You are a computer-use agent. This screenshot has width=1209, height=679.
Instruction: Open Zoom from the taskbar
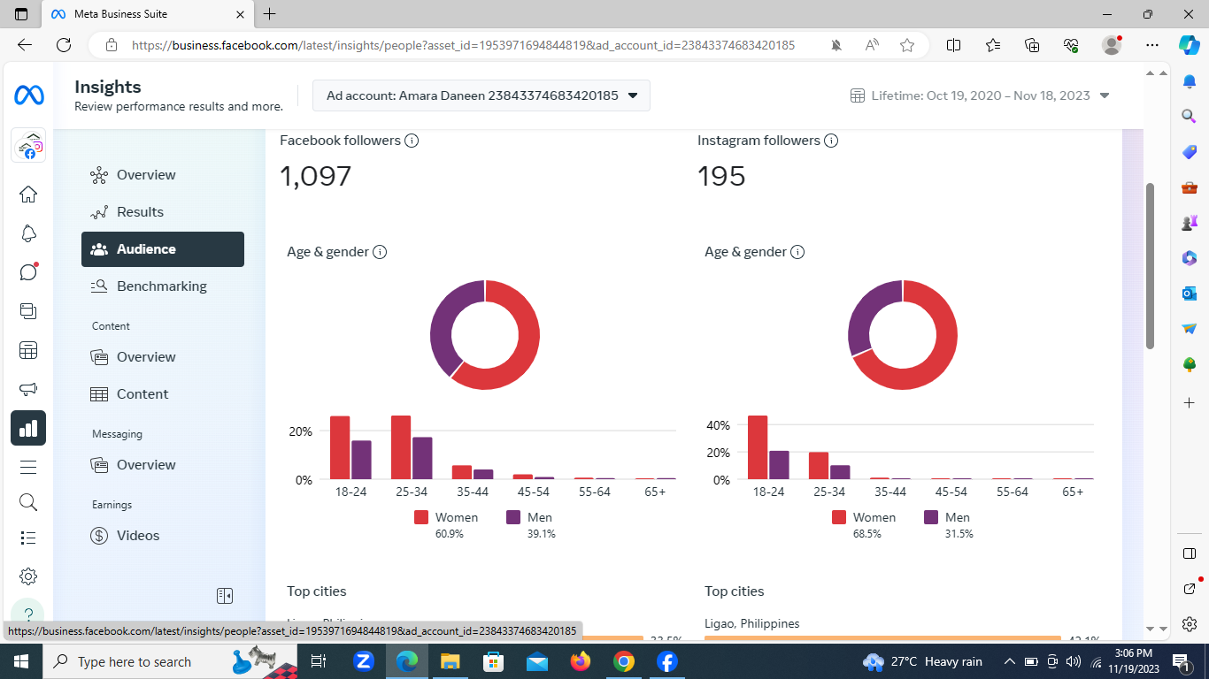pos(364,661)
